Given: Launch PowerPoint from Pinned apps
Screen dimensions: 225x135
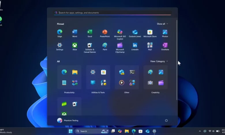Looking at the screenshot, I should click(x=105, y=33).
